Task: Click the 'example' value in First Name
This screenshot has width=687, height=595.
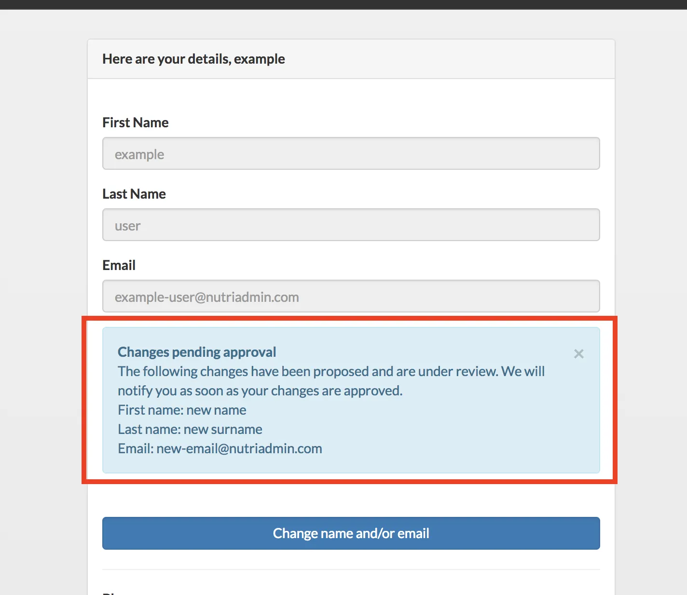Action: (x=139, y=154)
